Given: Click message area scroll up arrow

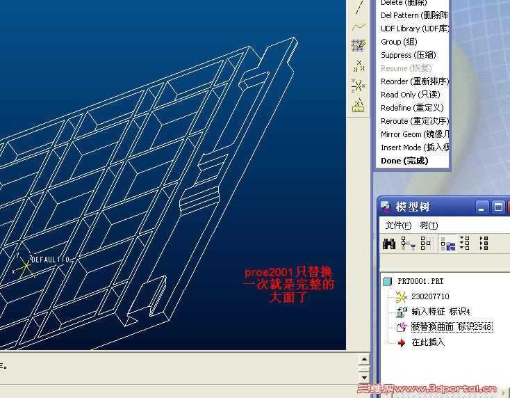Looking at the screenshot, I should [x=364, y=360].
